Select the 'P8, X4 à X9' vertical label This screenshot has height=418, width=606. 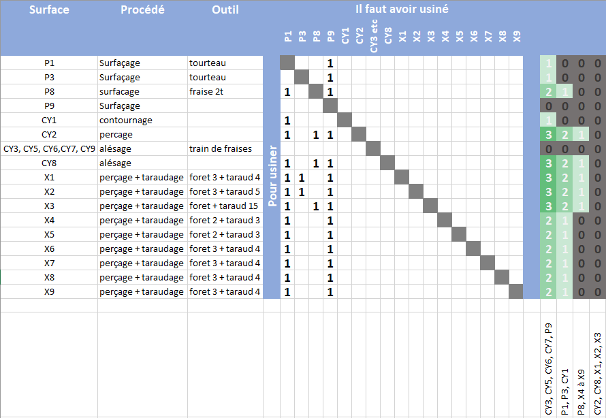pos(581,391)
